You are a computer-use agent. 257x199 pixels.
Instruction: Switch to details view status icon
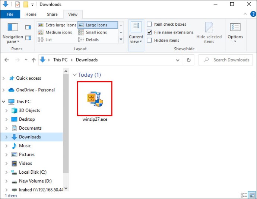244,195
